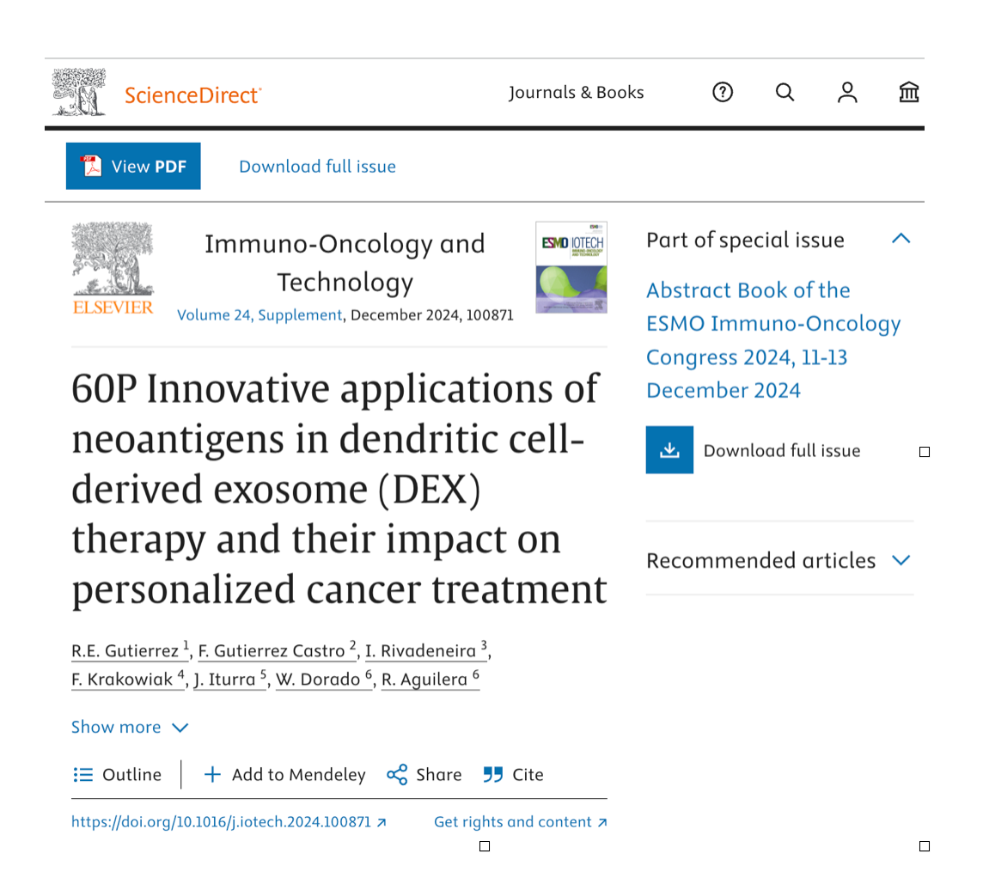Click Download full issue link near View PDF
Screen dimensions: 983x878
click(317, 166)
